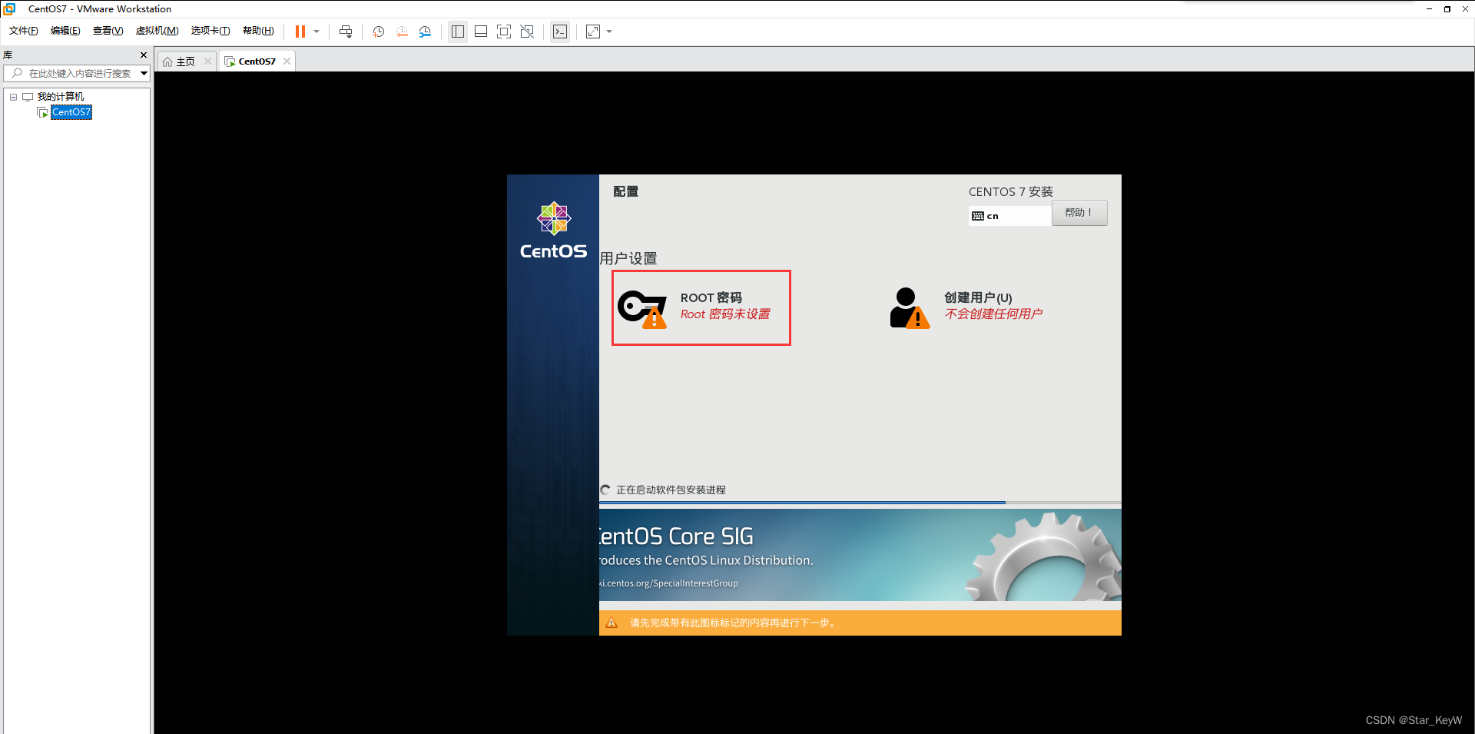The width and height of the screenshot is (1475, 734).
Task: Open the 虚拟机(M) menu
Action: 157,31
